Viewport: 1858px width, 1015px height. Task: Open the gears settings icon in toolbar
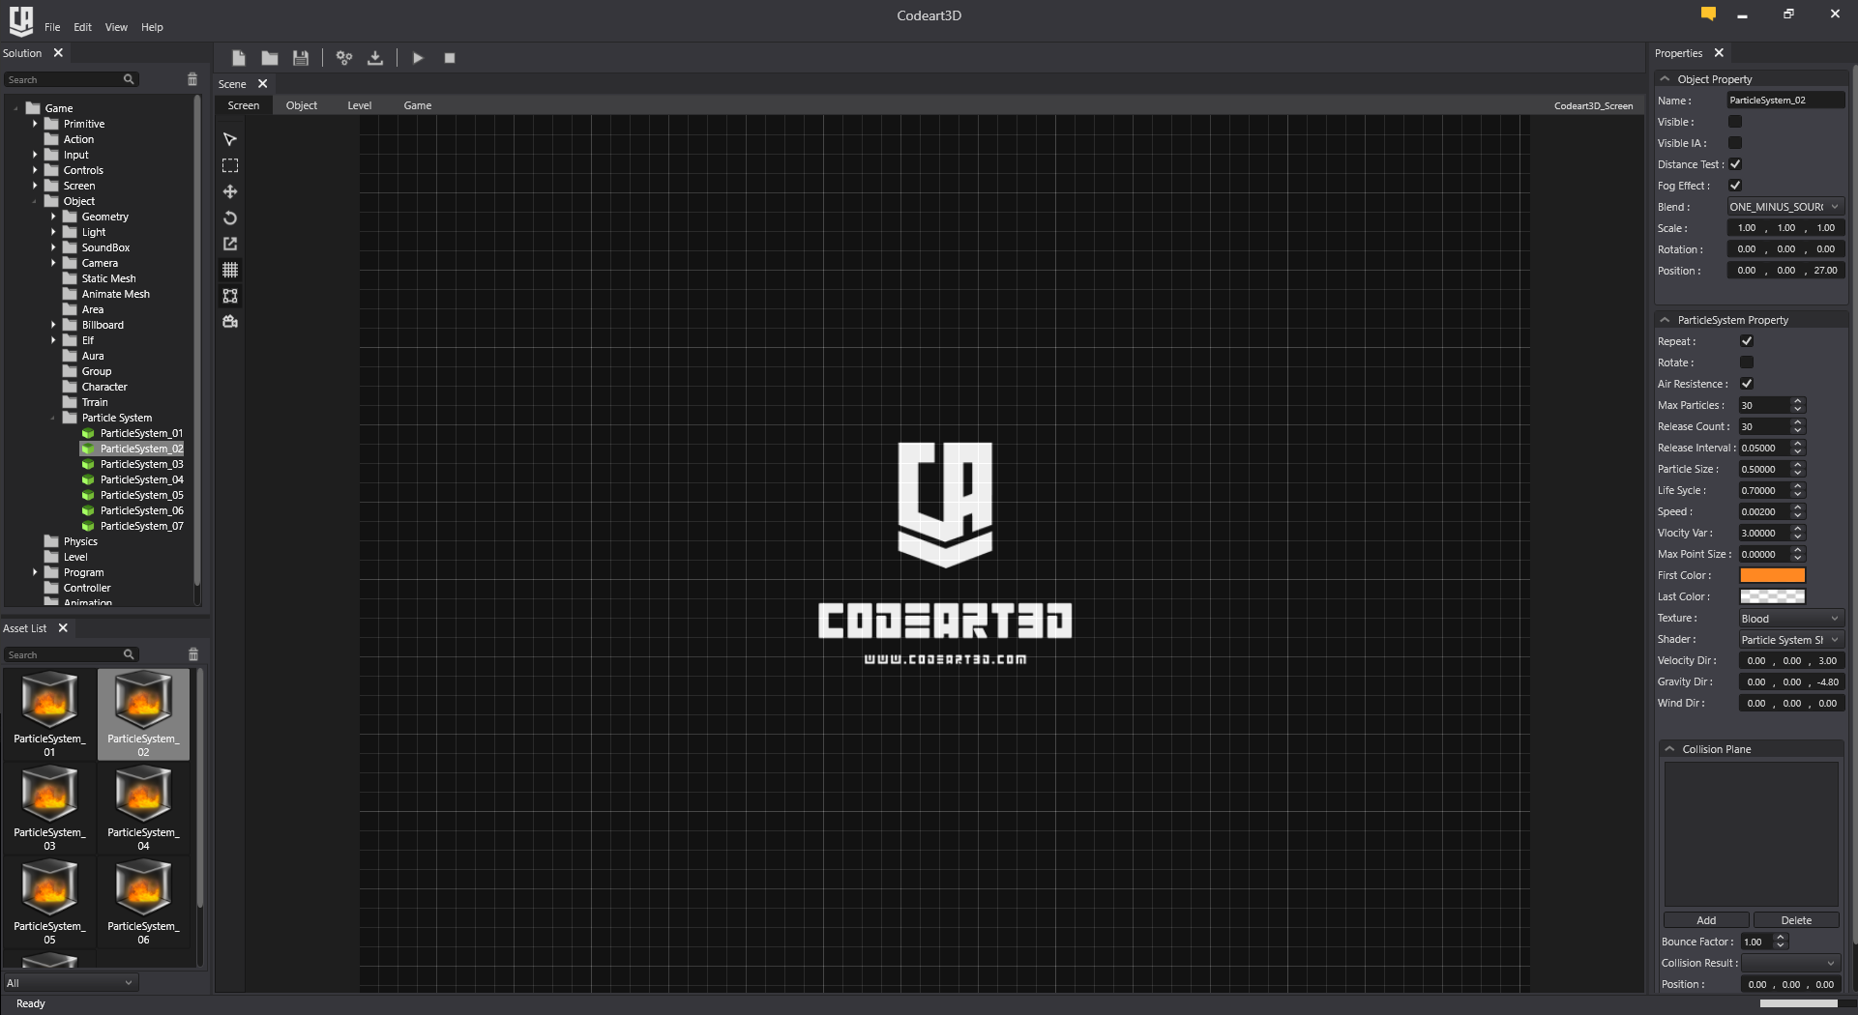tap(344, 58)
